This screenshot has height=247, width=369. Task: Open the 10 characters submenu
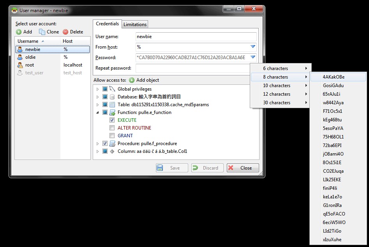(280, 86)
